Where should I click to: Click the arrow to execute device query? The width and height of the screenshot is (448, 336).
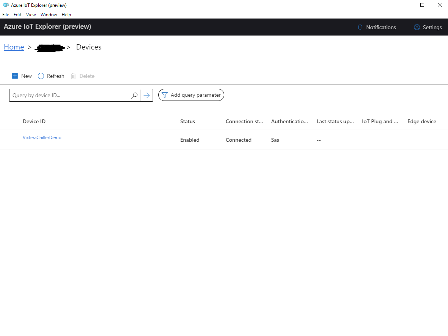pyautogui.click(x=147, y=95)
